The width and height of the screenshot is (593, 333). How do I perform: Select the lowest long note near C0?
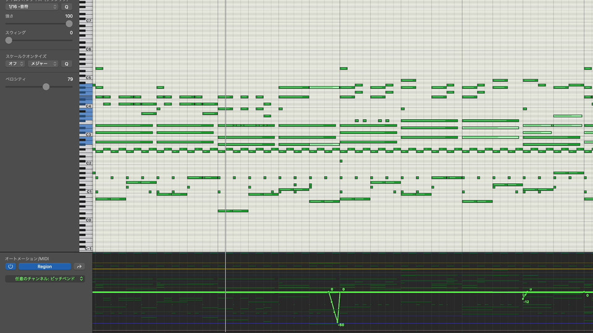233,211
